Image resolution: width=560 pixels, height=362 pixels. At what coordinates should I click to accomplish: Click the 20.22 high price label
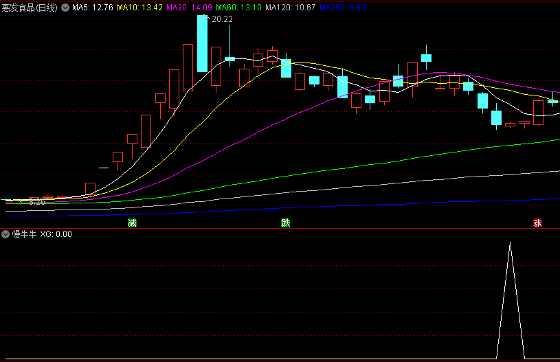(222, 19)
